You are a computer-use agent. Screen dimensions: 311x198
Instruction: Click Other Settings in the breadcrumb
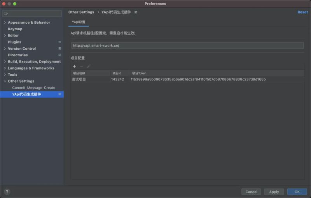[x=81, y=12]
